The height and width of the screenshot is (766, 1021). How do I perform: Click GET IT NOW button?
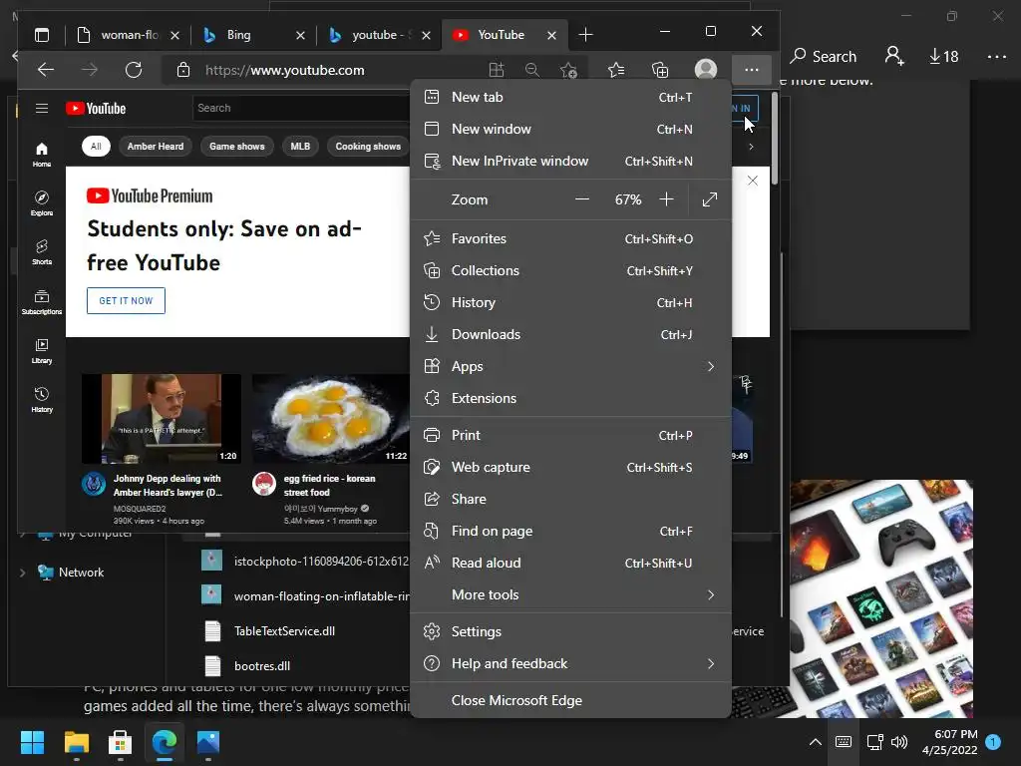click(126, 301)
